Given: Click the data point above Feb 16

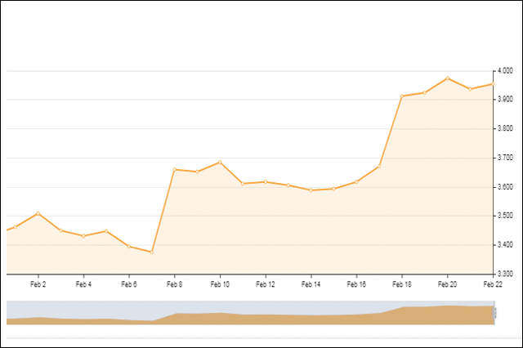Looking at the screenshot, I should pos(356,182).
